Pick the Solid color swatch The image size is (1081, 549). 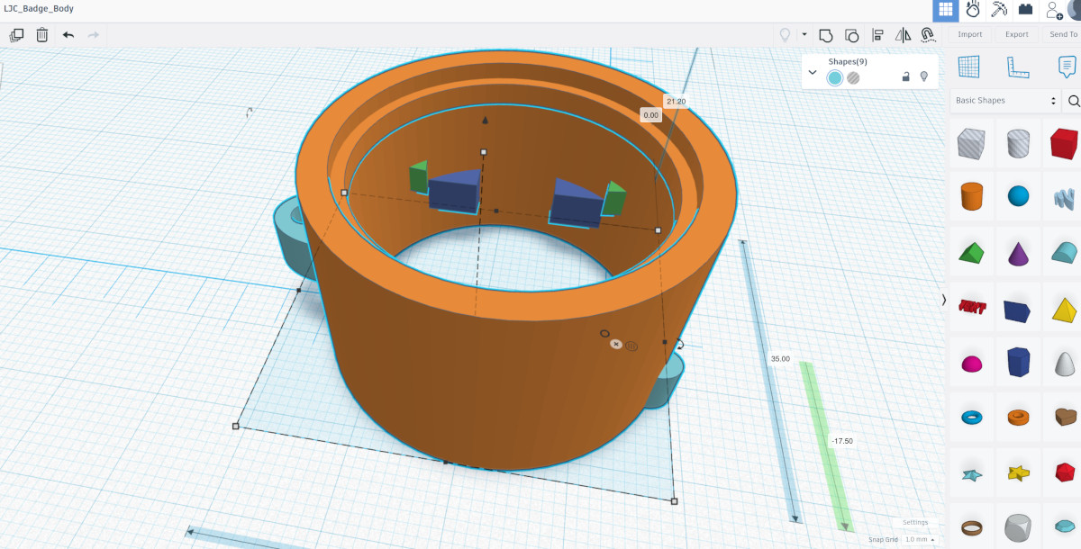pos(835,77)
